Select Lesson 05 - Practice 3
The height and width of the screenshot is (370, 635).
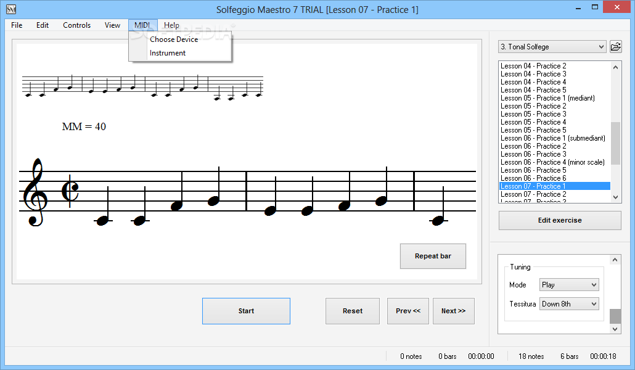555,114
